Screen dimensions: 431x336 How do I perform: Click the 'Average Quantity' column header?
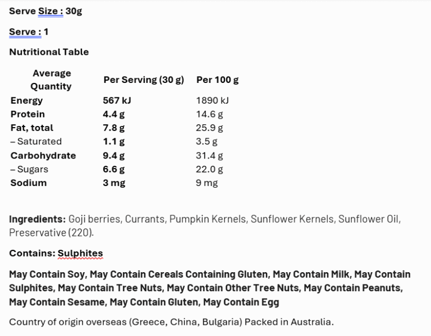51,80
